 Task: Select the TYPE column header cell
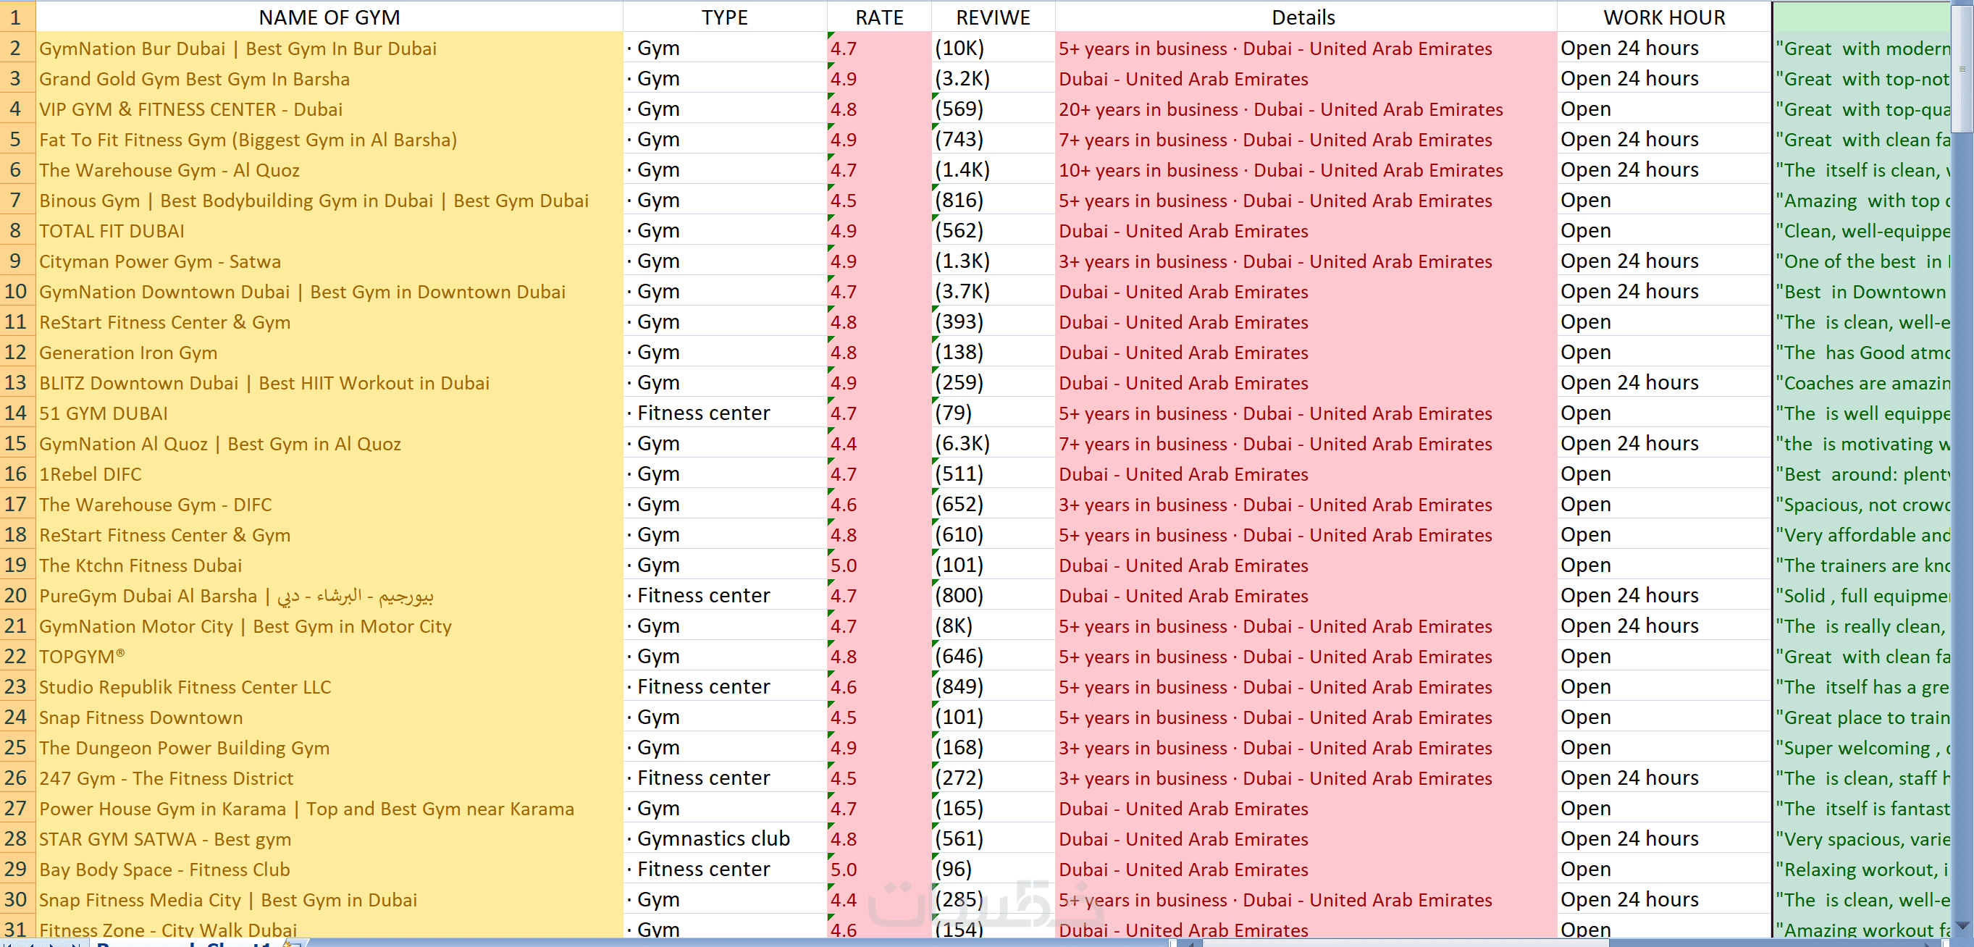(x=724, y=17)
